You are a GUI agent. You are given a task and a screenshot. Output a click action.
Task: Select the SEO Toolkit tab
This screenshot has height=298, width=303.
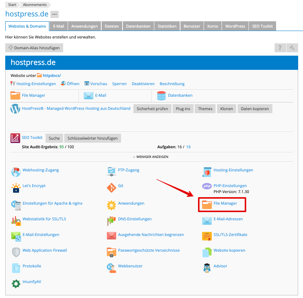click(262, 26)
